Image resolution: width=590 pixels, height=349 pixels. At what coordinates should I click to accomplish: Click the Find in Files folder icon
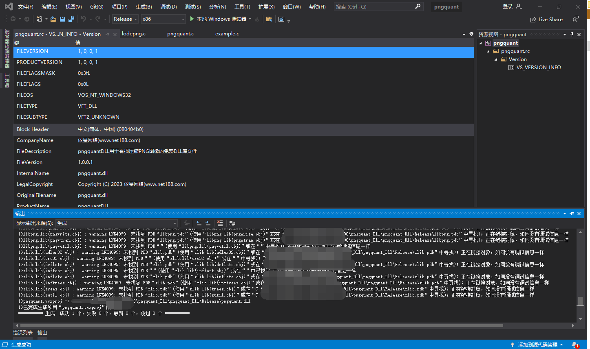pyautogui.click(x=269, y=19)
